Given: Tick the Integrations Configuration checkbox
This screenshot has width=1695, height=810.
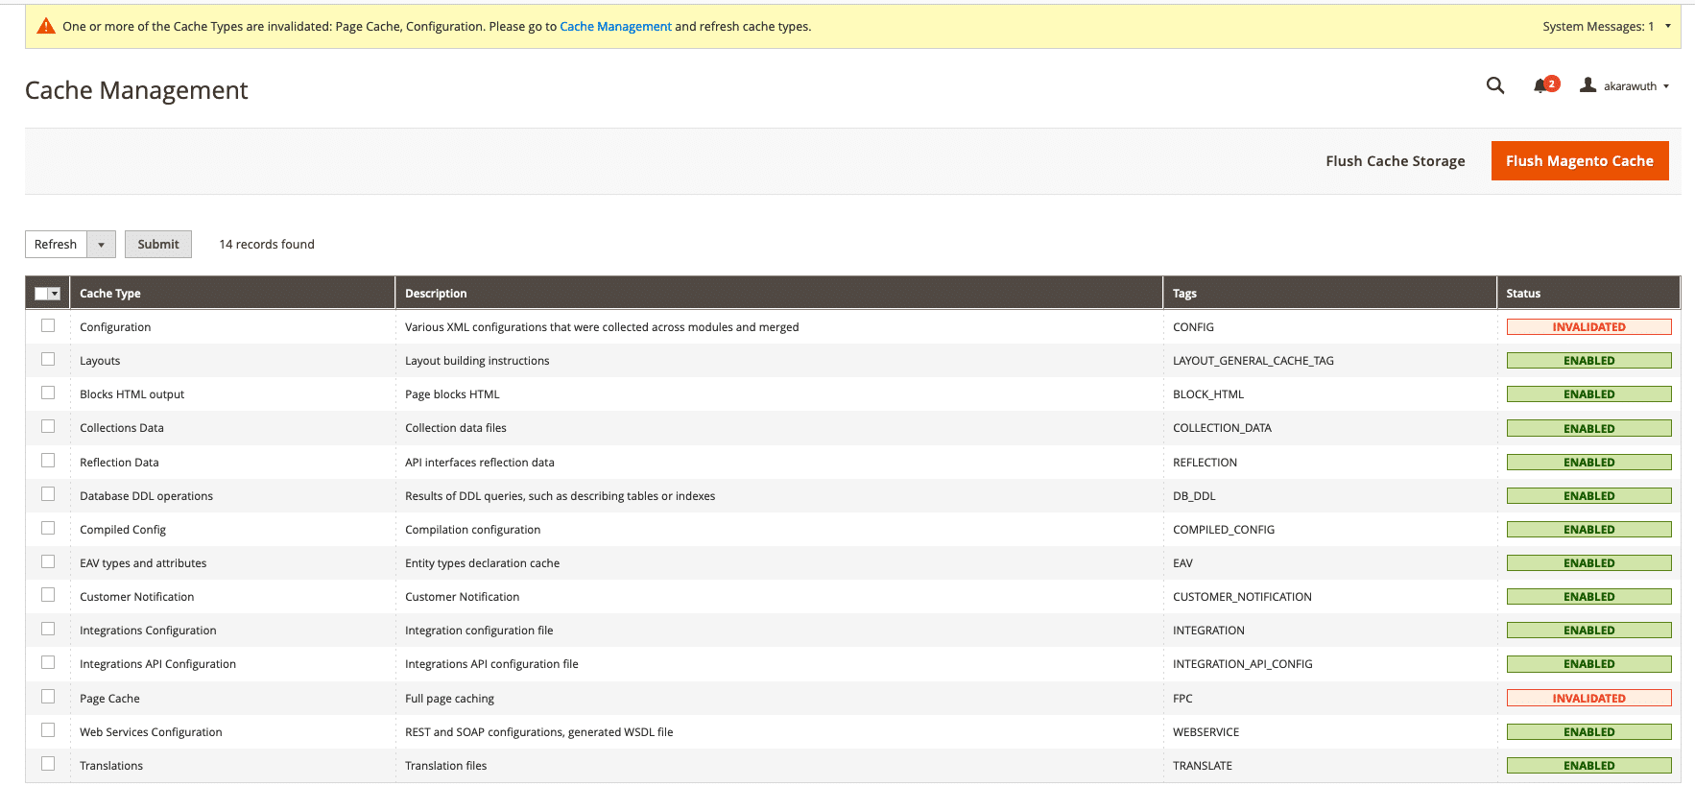Looking at the screenshot, I should (x=48, y=629).
